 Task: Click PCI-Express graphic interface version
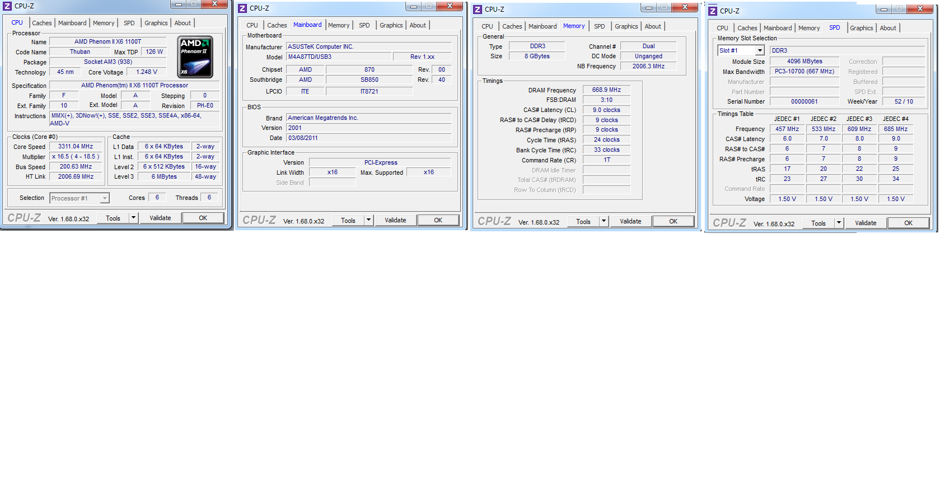pos(381,162)
